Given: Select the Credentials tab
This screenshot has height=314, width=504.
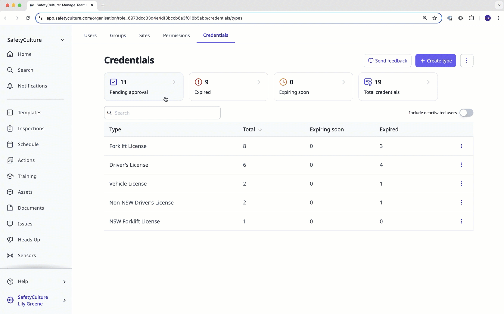Looking at the screenshot, I should coord(216,35).
